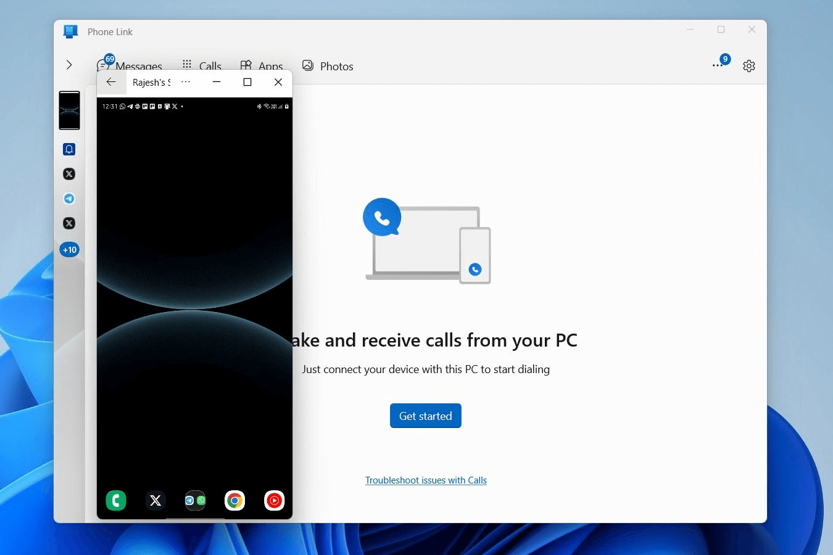Click the Get started button
Screen dimensions: 833x555
[425, 416]
